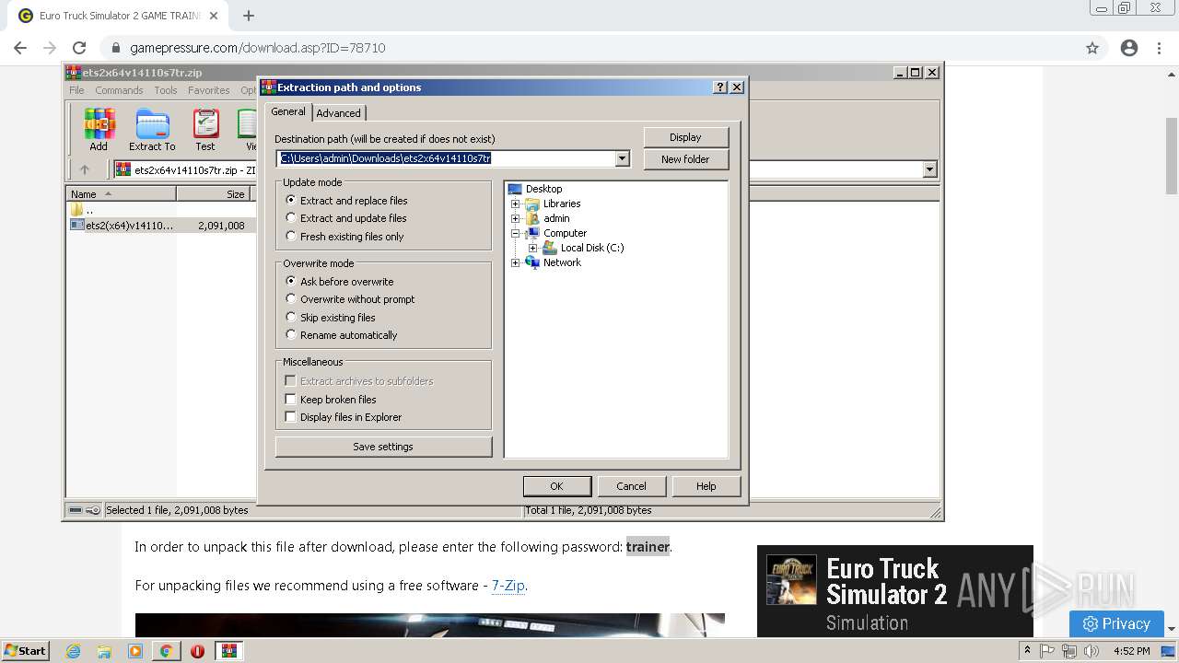1179x663 pixels.
Task: Open the Tools menu
Action: coord(166,90)
